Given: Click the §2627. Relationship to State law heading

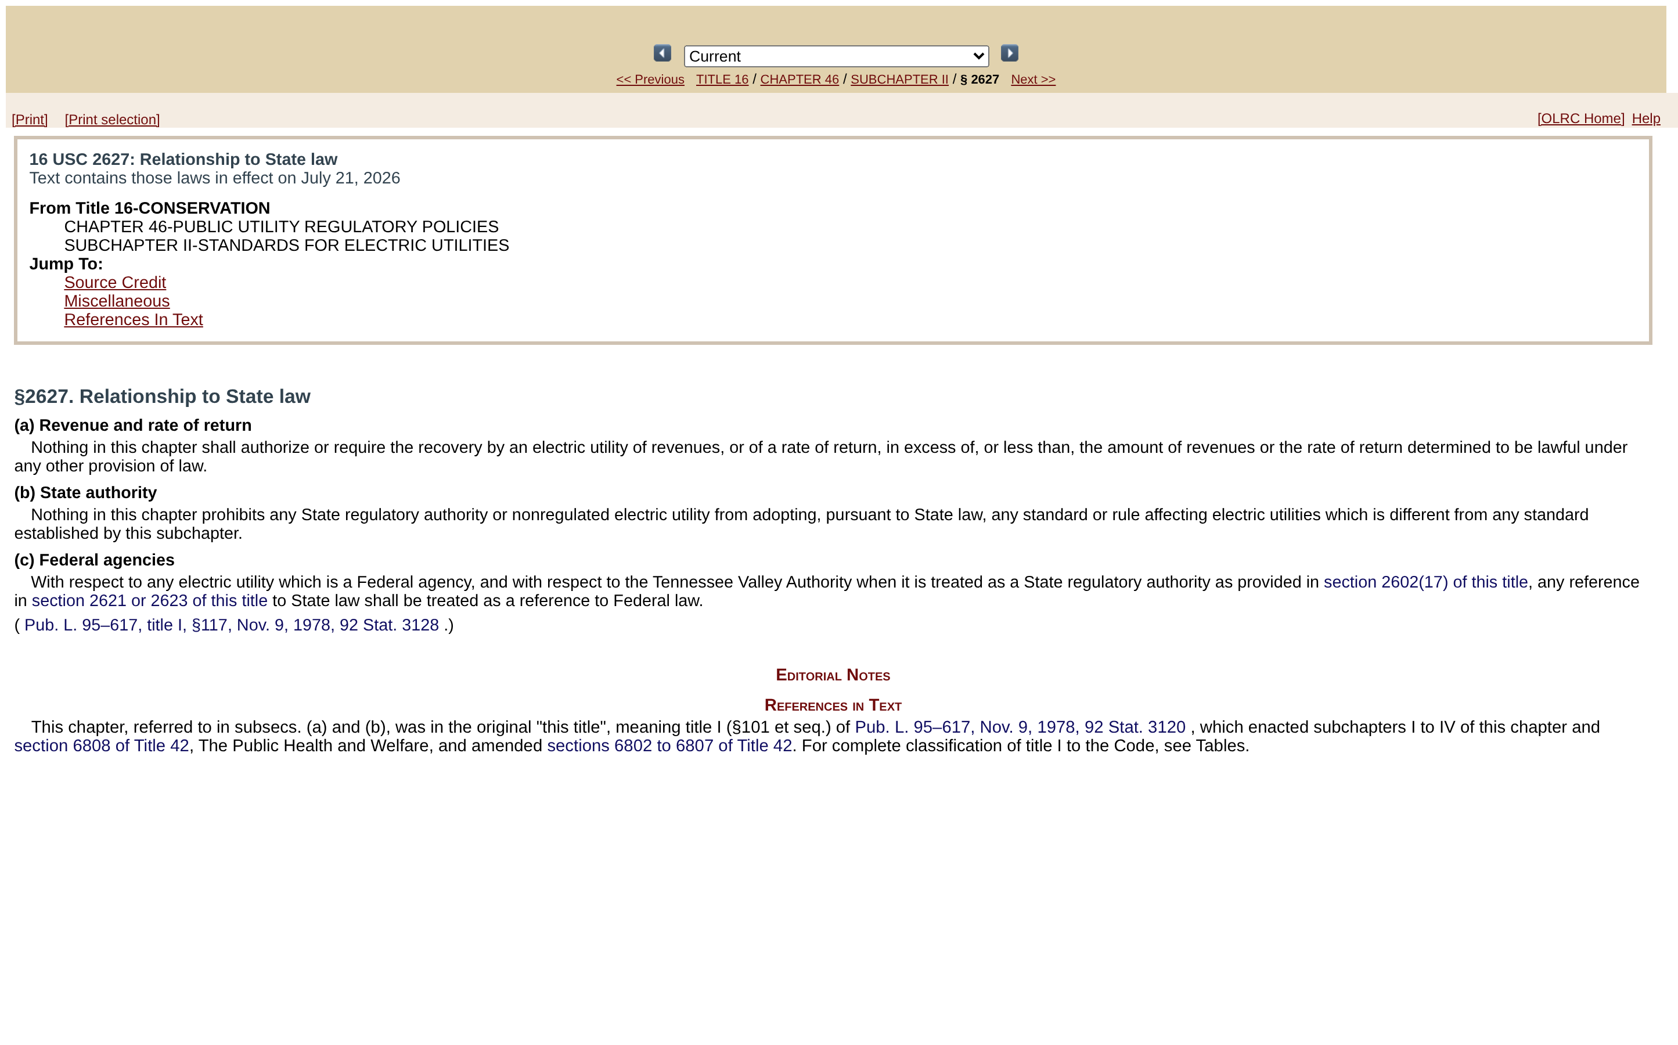Looking at the screenshot, I should 163,396.
